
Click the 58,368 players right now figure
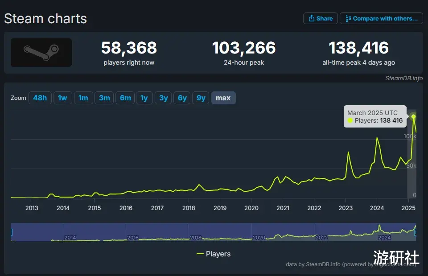129,48
